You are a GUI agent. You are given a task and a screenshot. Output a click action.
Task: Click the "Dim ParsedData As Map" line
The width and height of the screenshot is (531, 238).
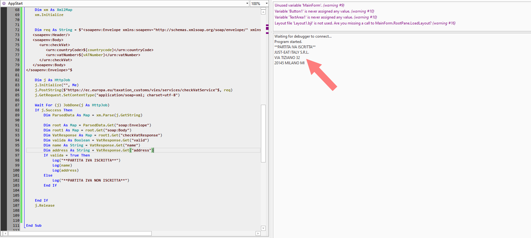pos(93,115)
